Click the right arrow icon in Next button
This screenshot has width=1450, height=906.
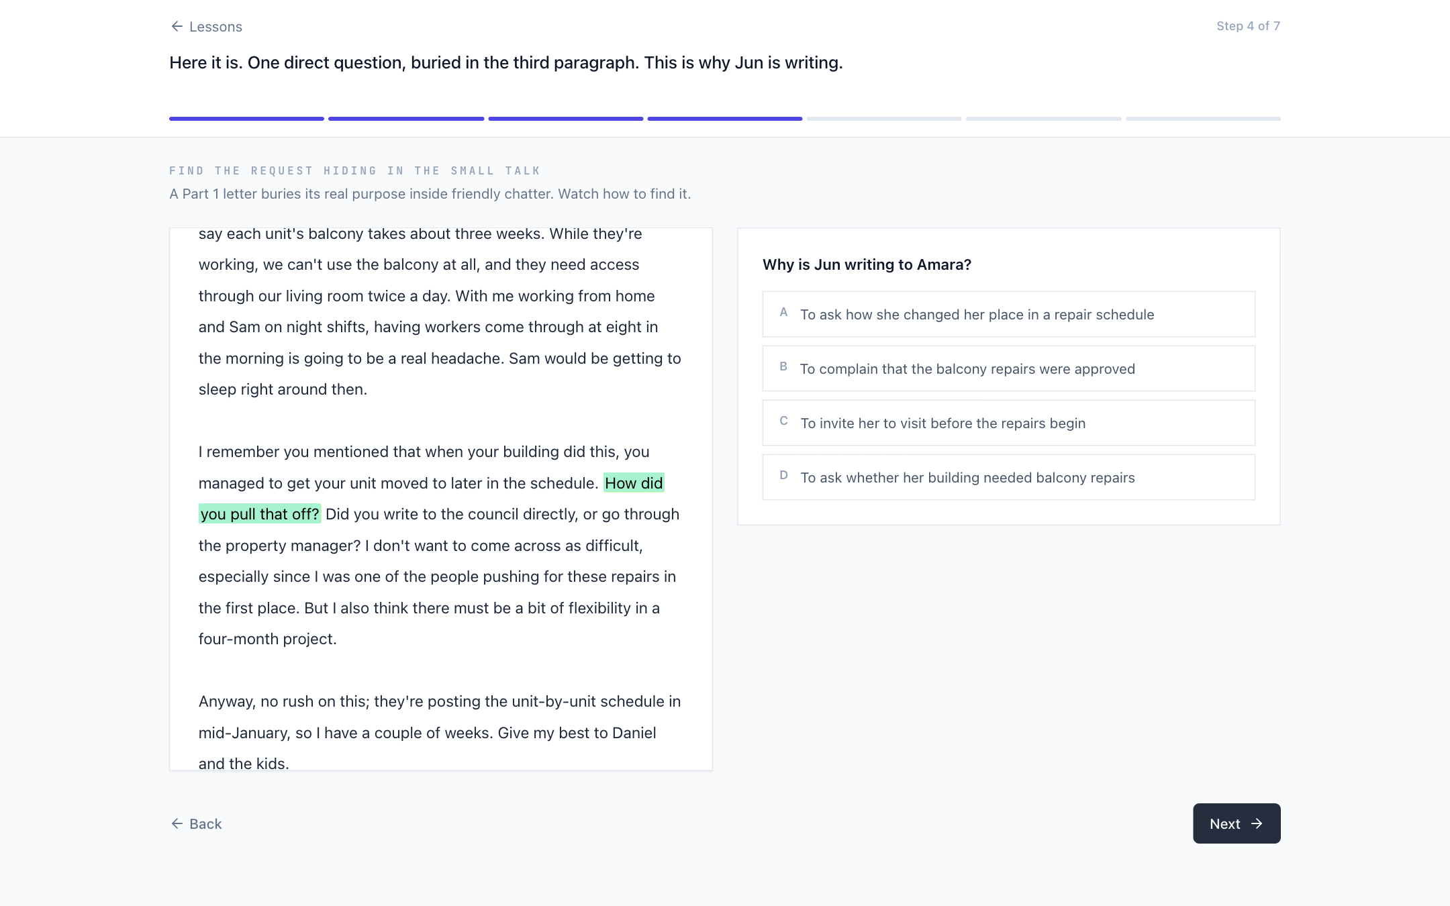tap(1257, 823)
